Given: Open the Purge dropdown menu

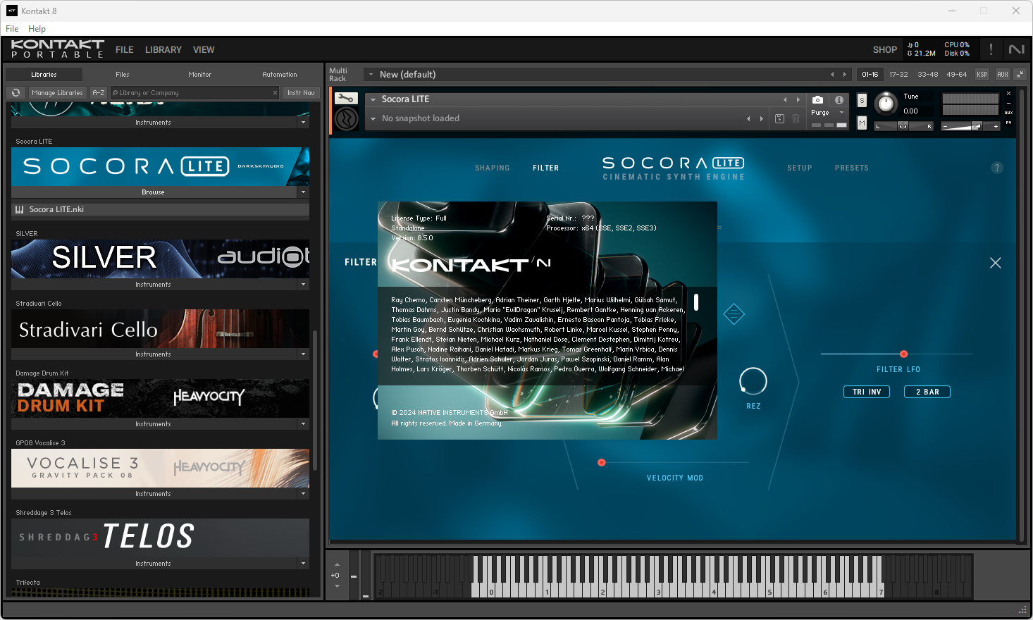Looking at the screenshot, I should point(828,113).
